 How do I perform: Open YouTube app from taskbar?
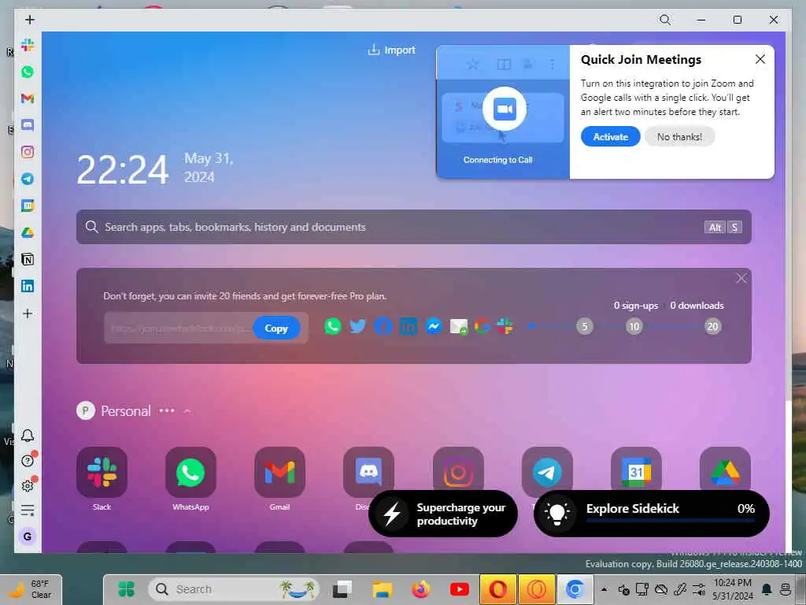click(x=459, y=589)
